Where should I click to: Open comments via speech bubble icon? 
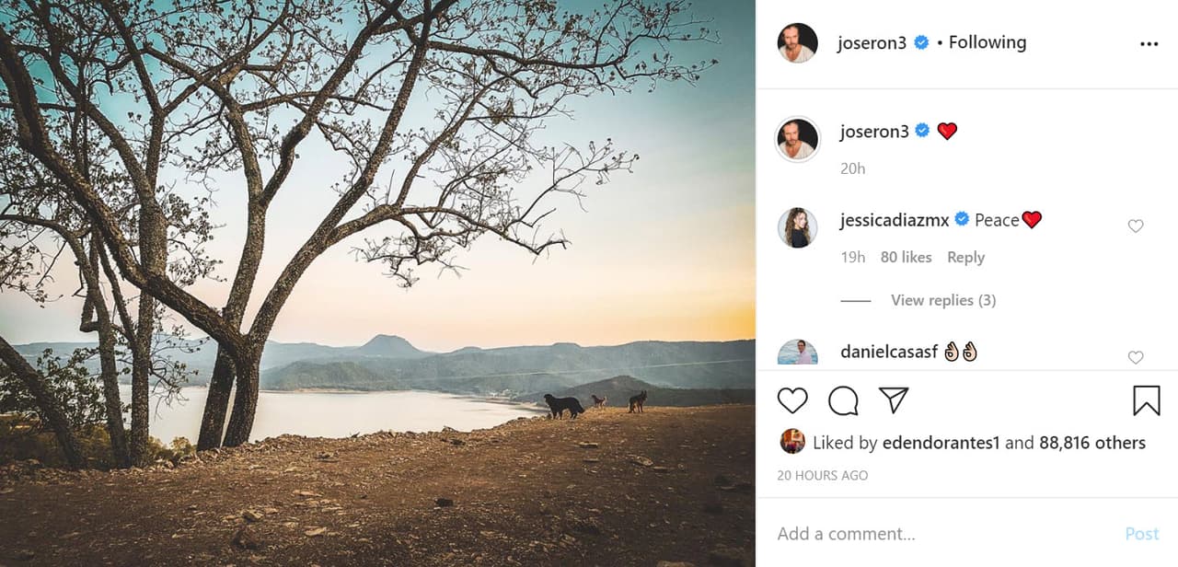coord(843,400)
